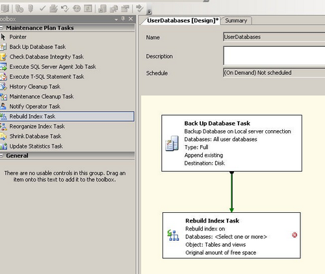Pick the History Cleanup Task icon
This screenshot has width=325, height=274.
click(x=3, y=87)
